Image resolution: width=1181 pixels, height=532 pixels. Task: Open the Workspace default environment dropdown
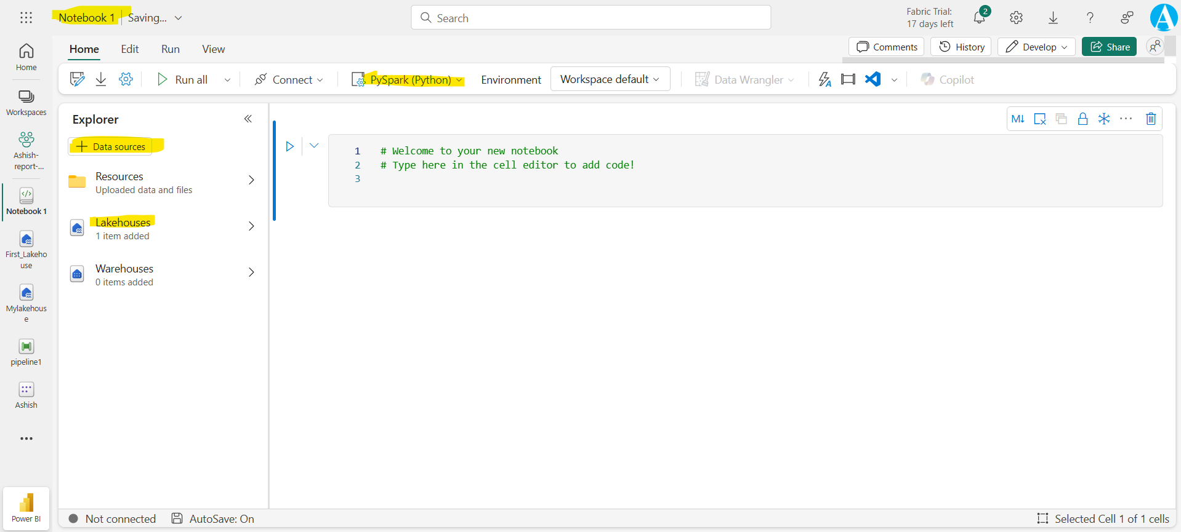click(610, 79)
